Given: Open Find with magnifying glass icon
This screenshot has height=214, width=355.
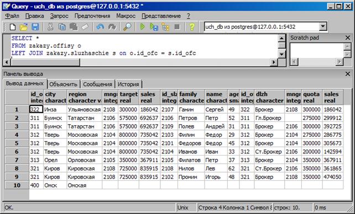Looking at the screenshot, I should (x=127, y=27).
